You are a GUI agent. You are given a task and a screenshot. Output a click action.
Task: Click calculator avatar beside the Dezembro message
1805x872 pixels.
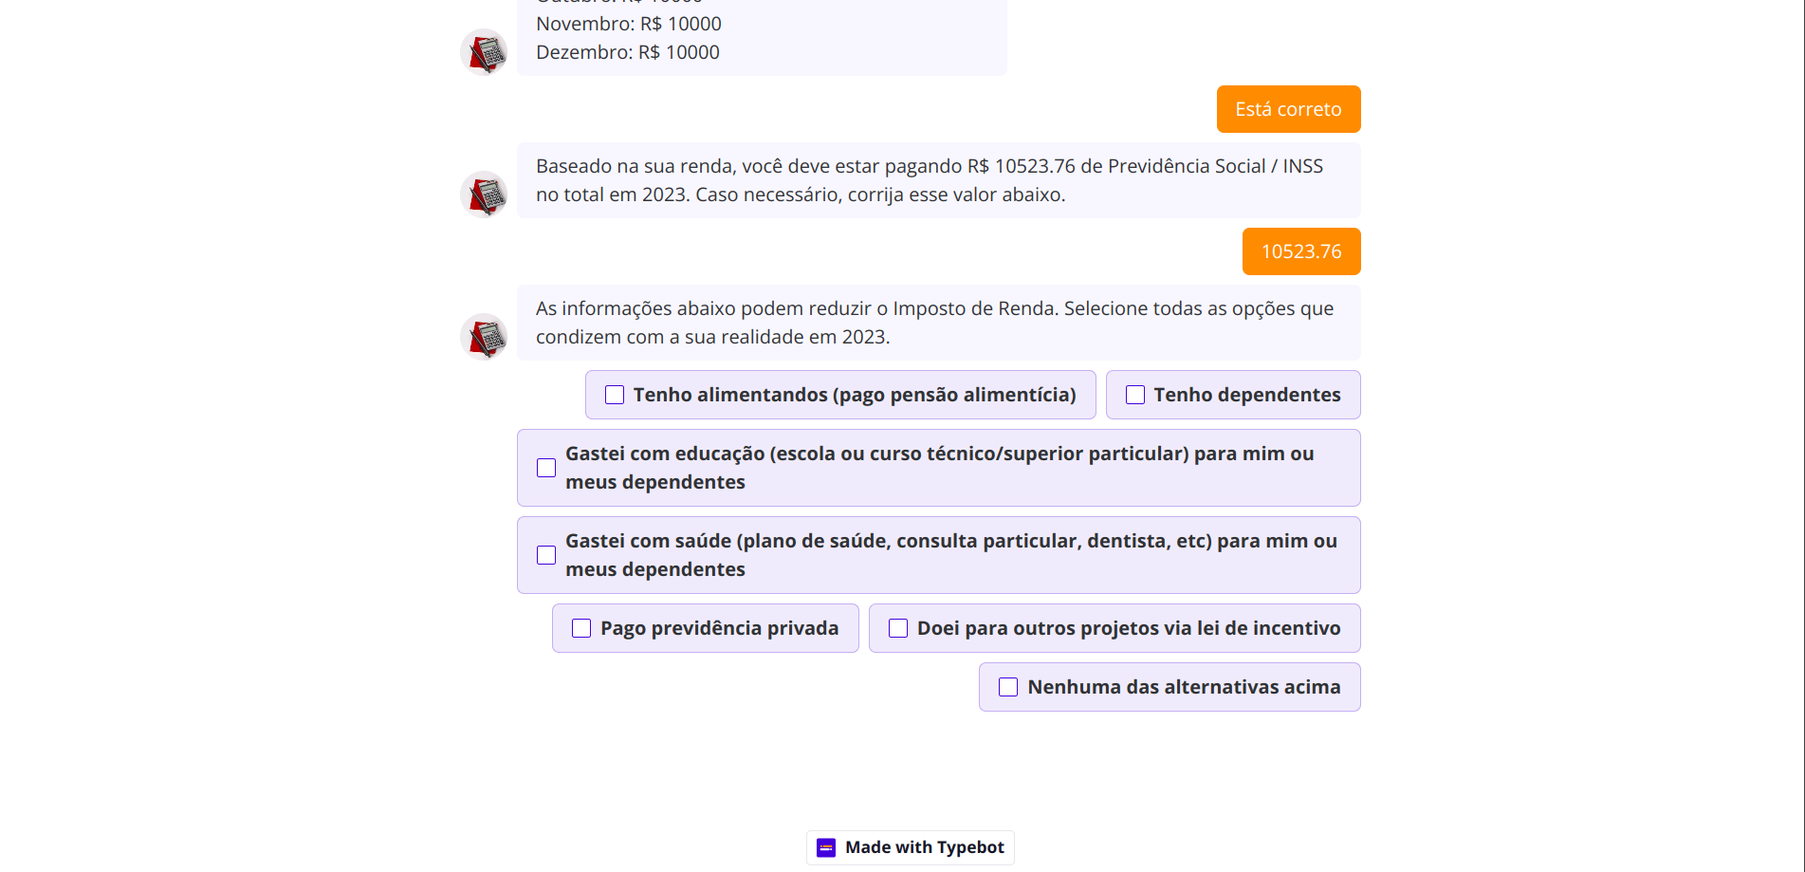tap(484, 52)
